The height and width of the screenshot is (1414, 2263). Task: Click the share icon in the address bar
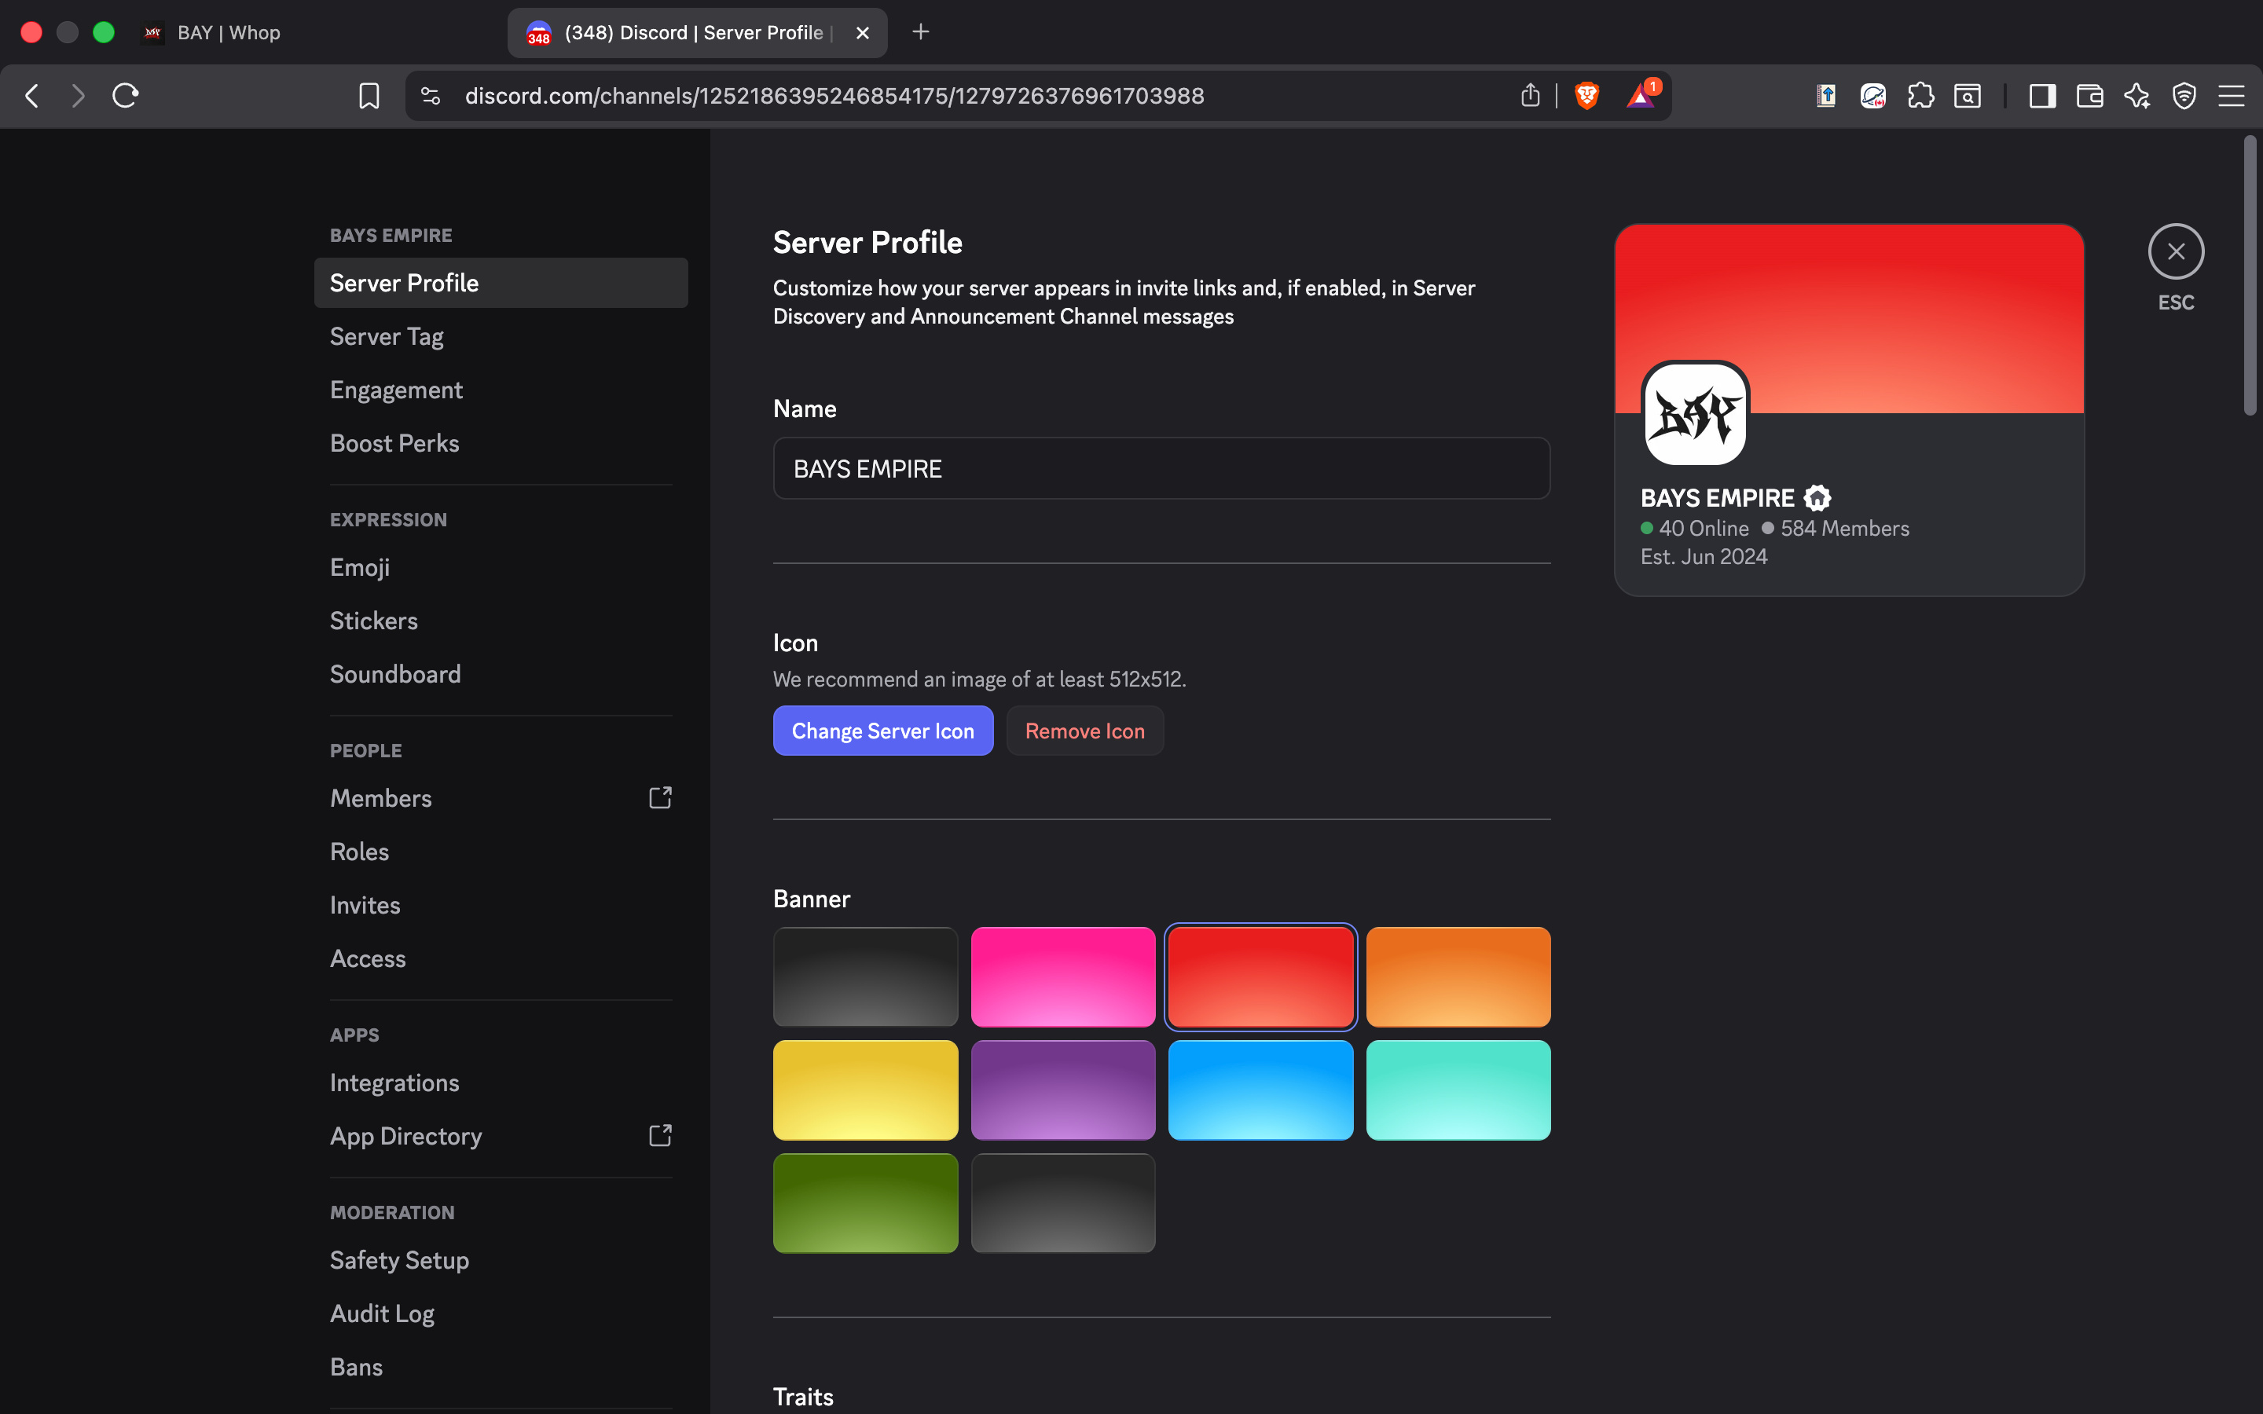pyautogui.click(x=1530, y=95)
